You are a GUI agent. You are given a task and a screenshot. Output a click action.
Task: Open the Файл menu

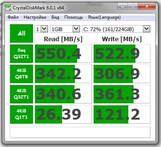point(13,17)
